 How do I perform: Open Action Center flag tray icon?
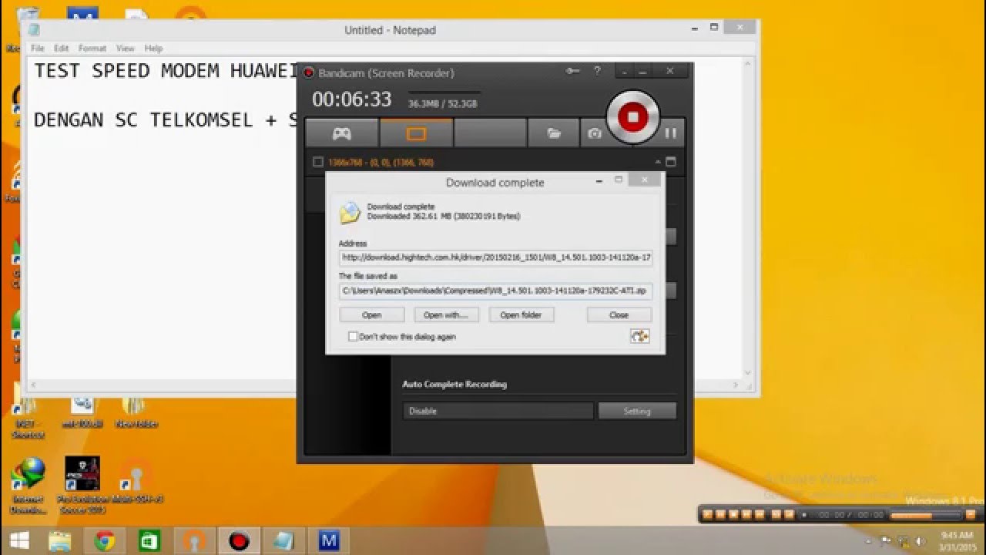pyautogui.click(x=886, y=540)
